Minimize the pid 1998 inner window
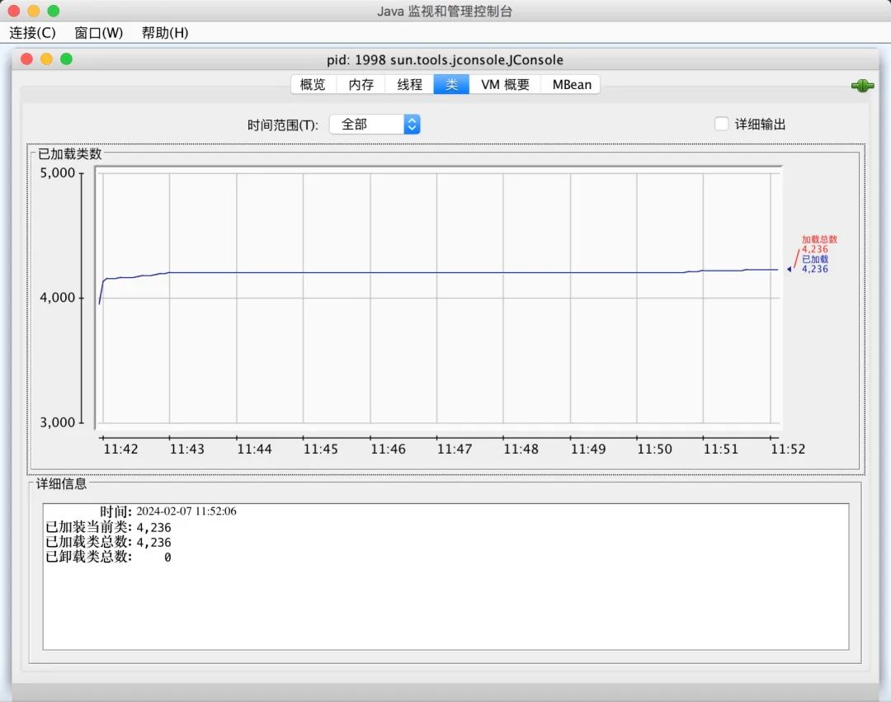The image size is (891, 702). pyautogui.click(x=46, y=59)
